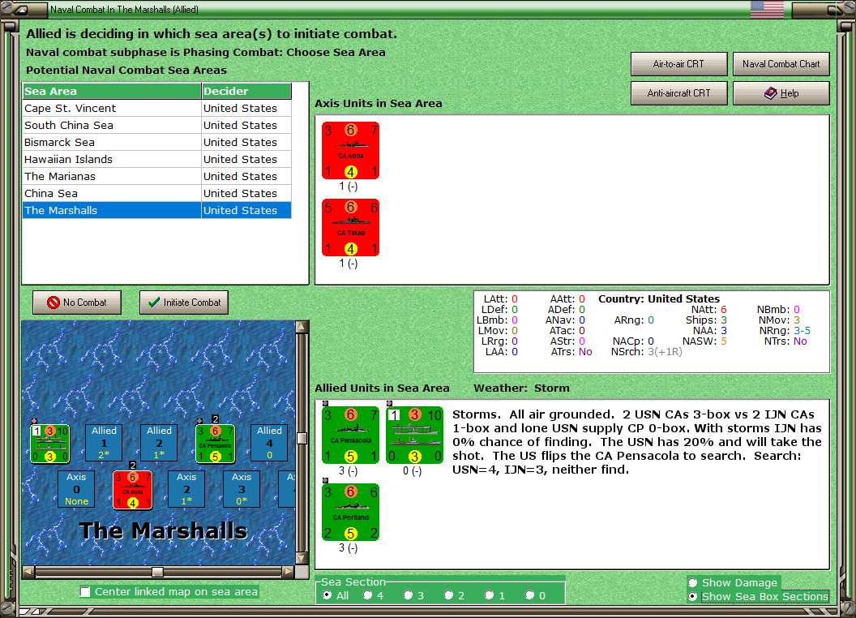Click the Axis 0 sea box section
The width and height of the screenshot is (856, 618).
point(76,489)
